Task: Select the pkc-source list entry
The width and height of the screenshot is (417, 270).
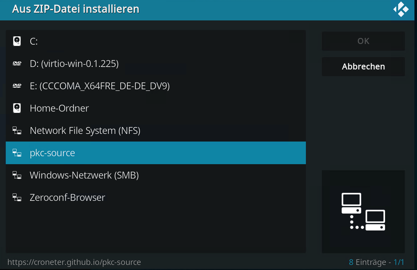Action: pos(52,153)
